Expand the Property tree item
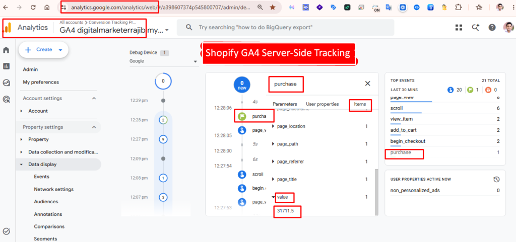The width and height of the screenshot is (516, 242). pos(21,139)
